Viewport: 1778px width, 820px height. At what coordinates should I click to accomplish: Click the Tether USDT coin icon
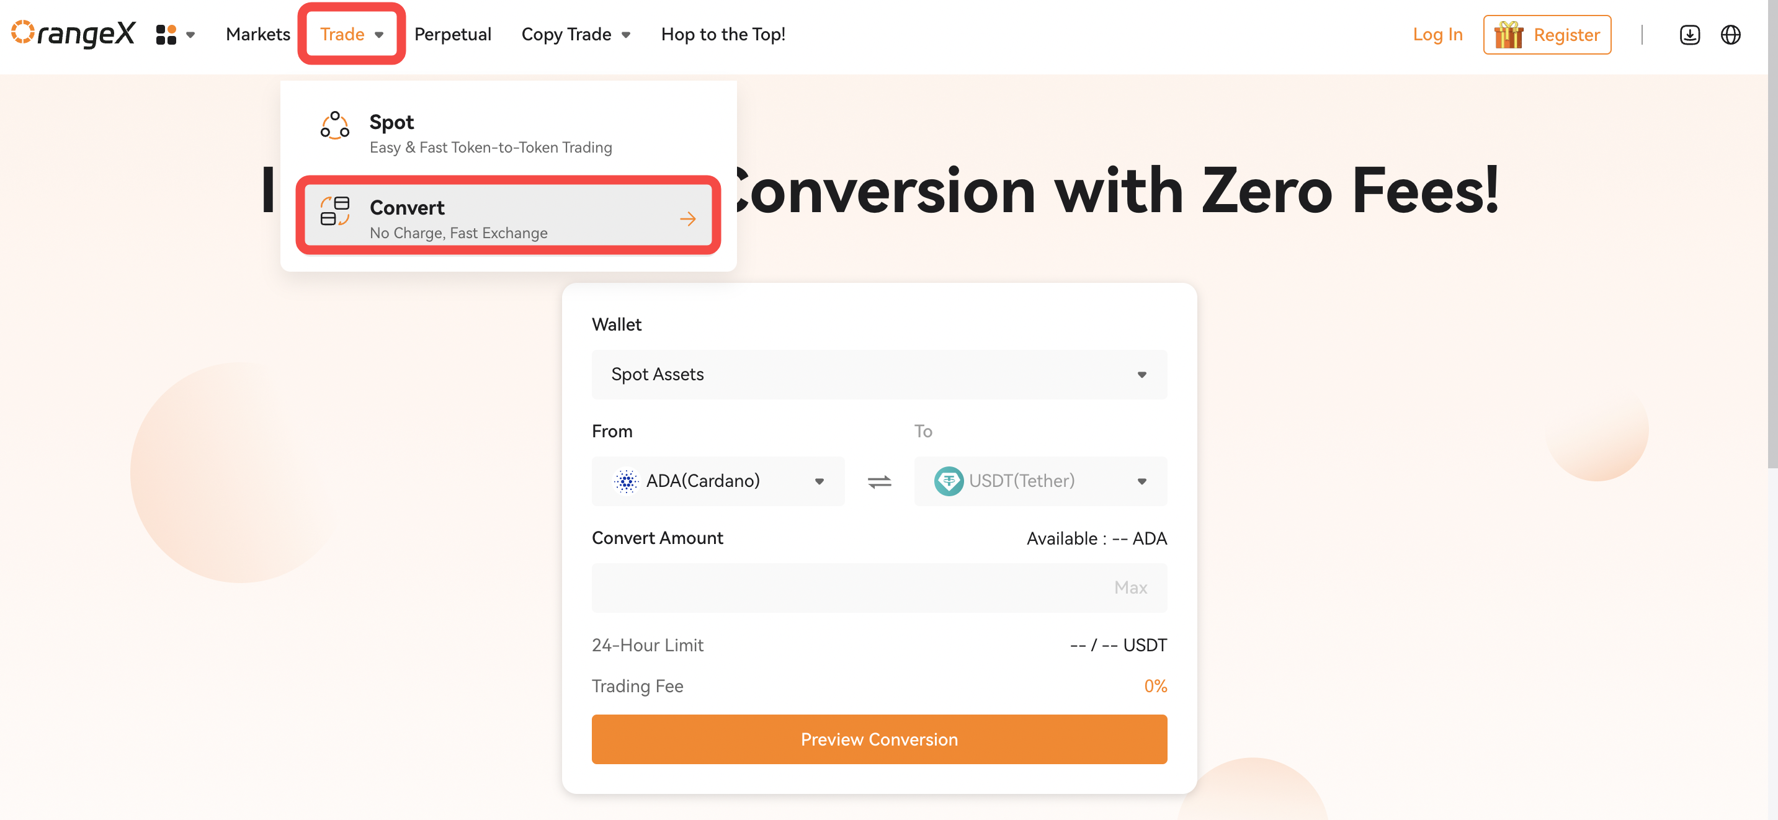tap(949, 481)
